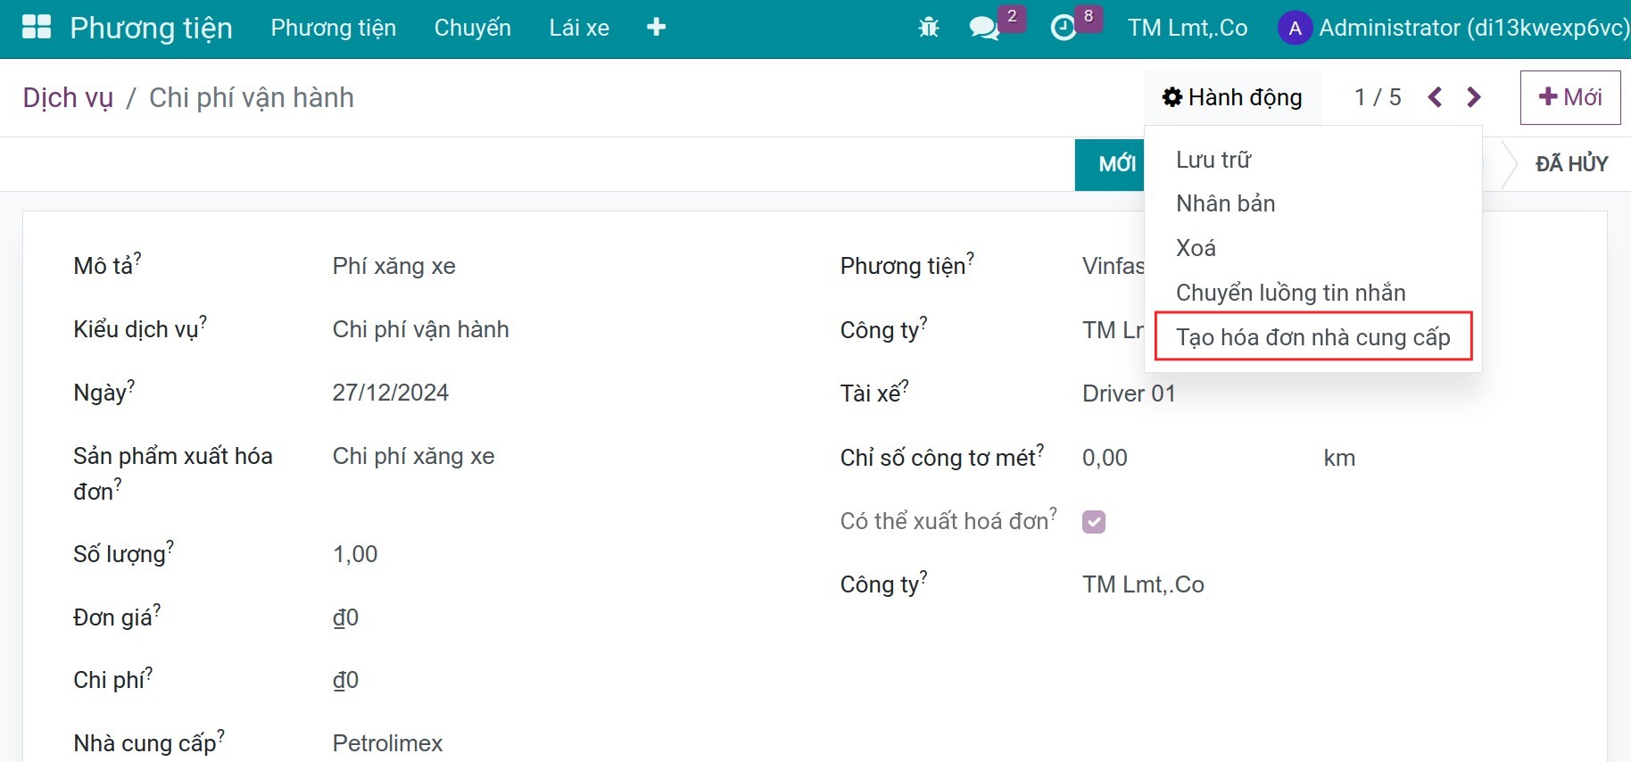The height and width of the screenshot is (762, 1631).
Task: Click the Phương tiện field label
Action: 907,266
